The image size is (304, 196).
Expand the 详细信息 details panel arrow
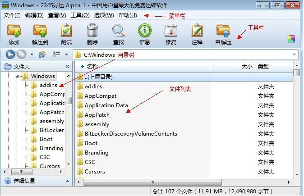tap(67, 181)
